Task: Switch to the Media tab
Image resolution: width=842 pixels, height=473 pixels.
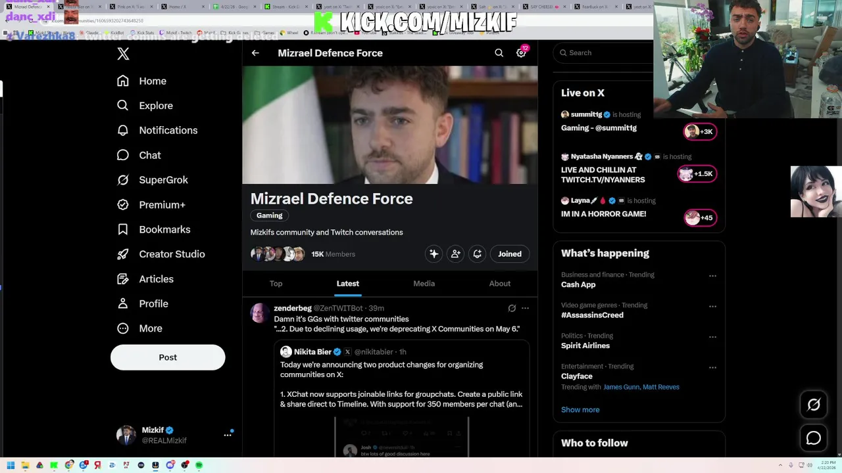Action: (424, 284)
